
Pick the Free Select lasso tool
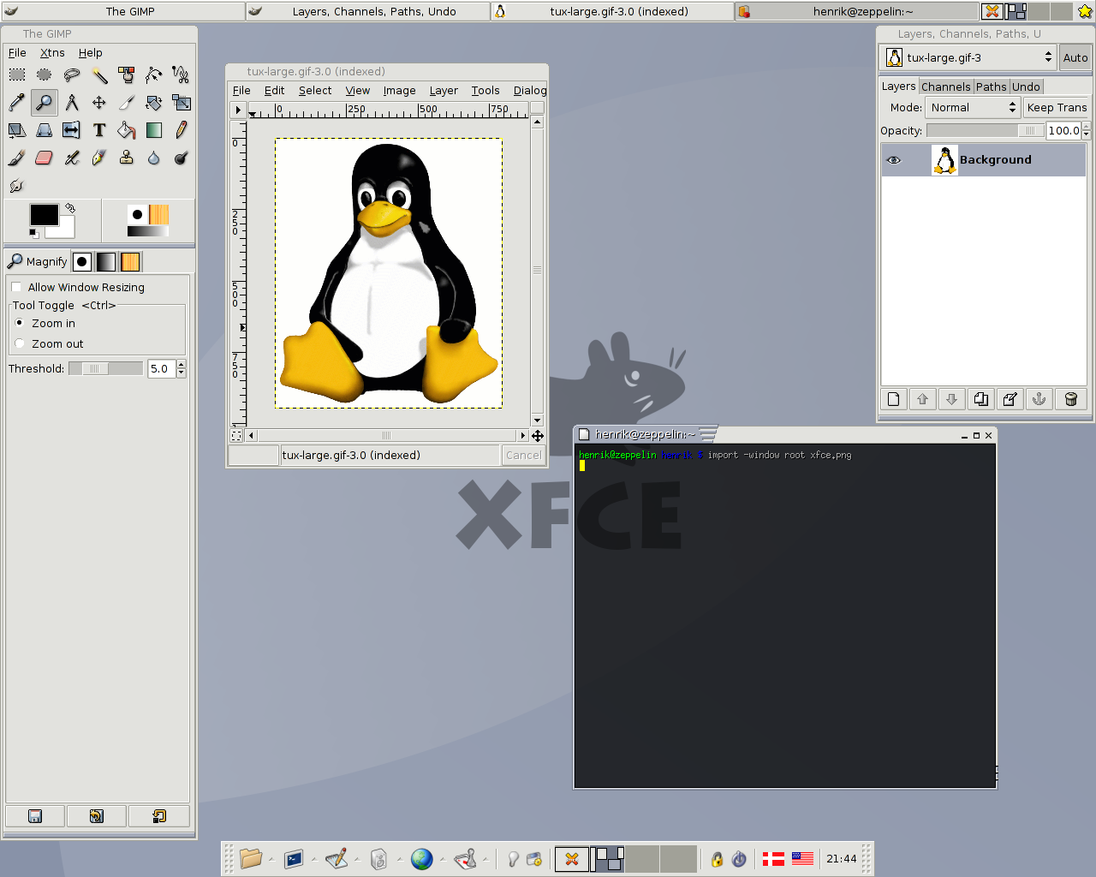click(x=72, y=75)
